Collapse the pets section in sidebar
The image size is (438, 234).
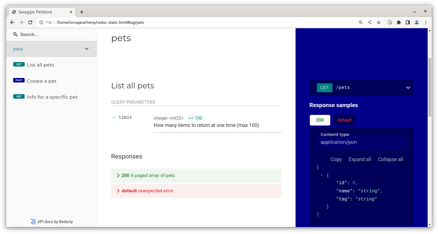(x=87, y=49)
